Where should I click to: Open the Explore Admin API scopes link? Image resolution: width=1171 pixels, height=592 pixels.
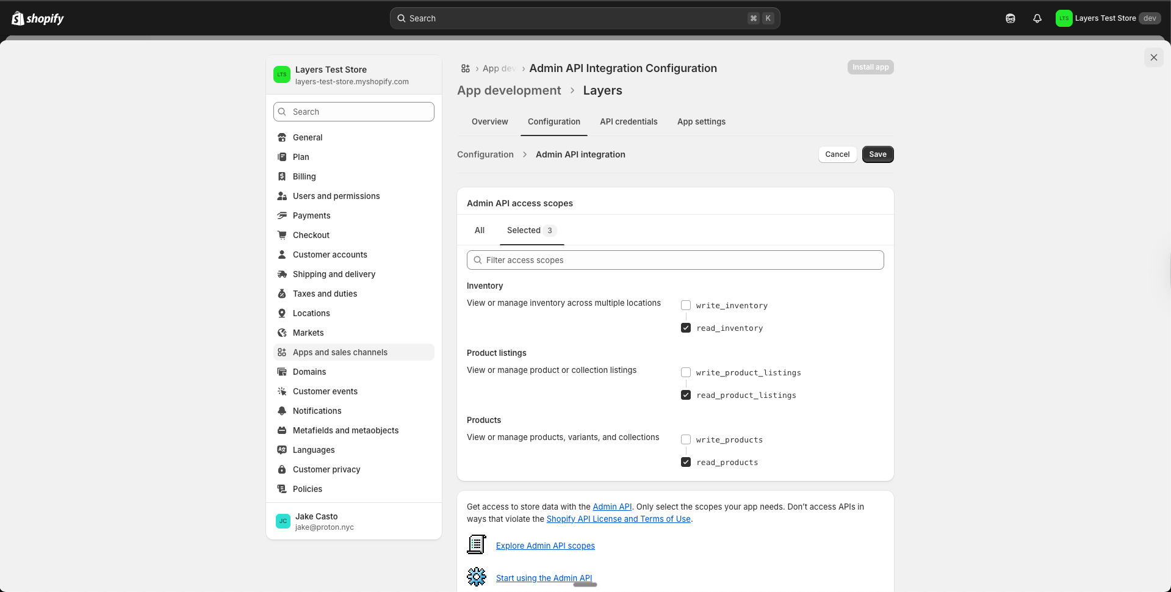pos(545,546)
